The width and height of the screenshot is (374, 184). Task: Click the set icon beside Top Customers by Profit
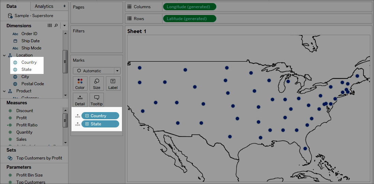click(x=10, y=158)
